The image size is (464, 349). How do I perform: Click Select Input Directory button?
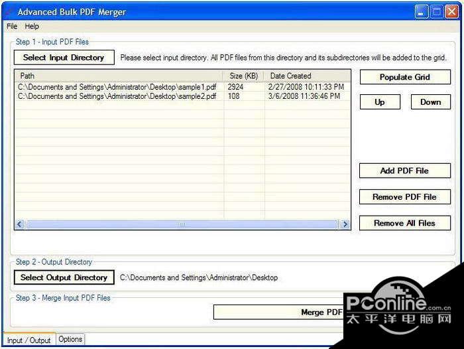(x=64, y=58)
